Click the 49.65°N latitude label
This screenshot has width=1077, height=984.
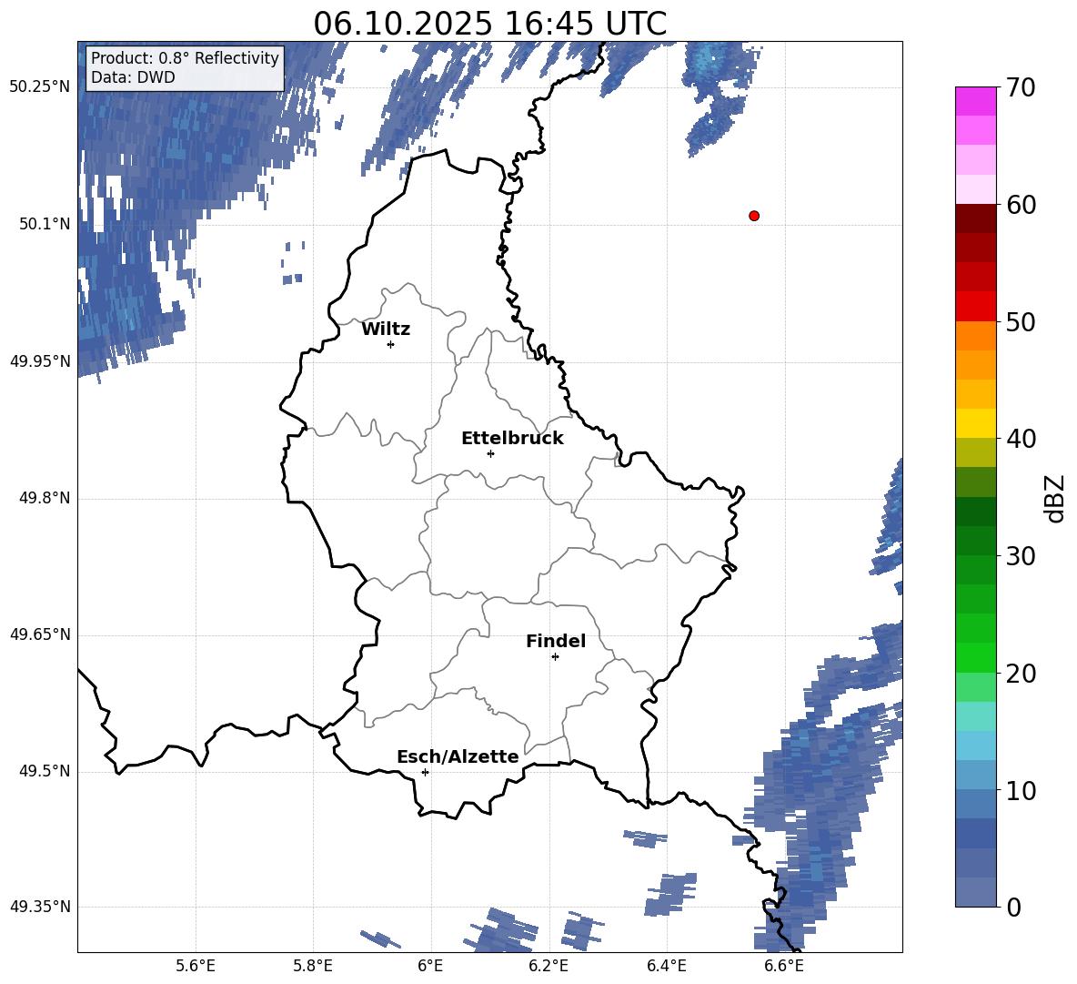tap(40, 634)
